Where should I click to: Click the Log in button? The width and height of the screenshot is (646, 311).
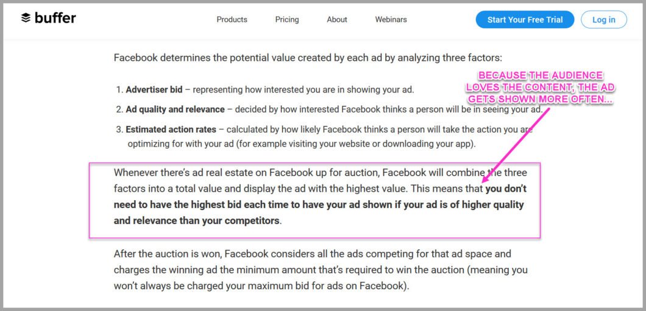click(604, 19)
